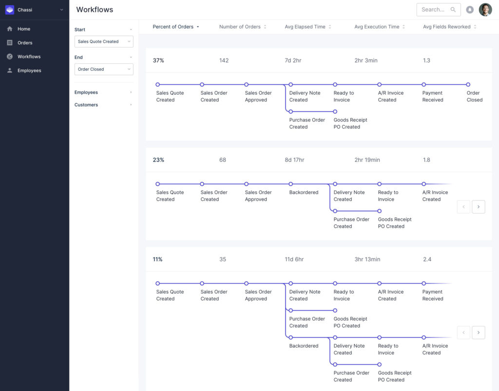Select Sales Order Approved node in 37% workflow
This screenshot has width=499, height=391.
pos(246,84)
